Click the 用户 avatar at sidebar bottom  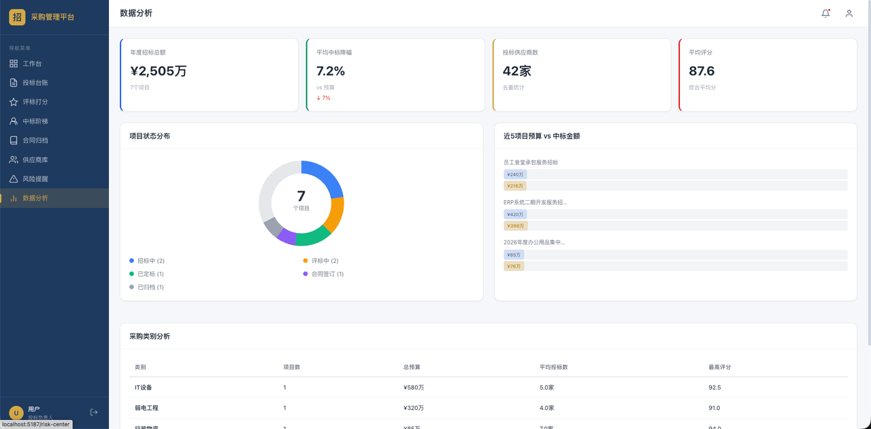coord(16,413)
